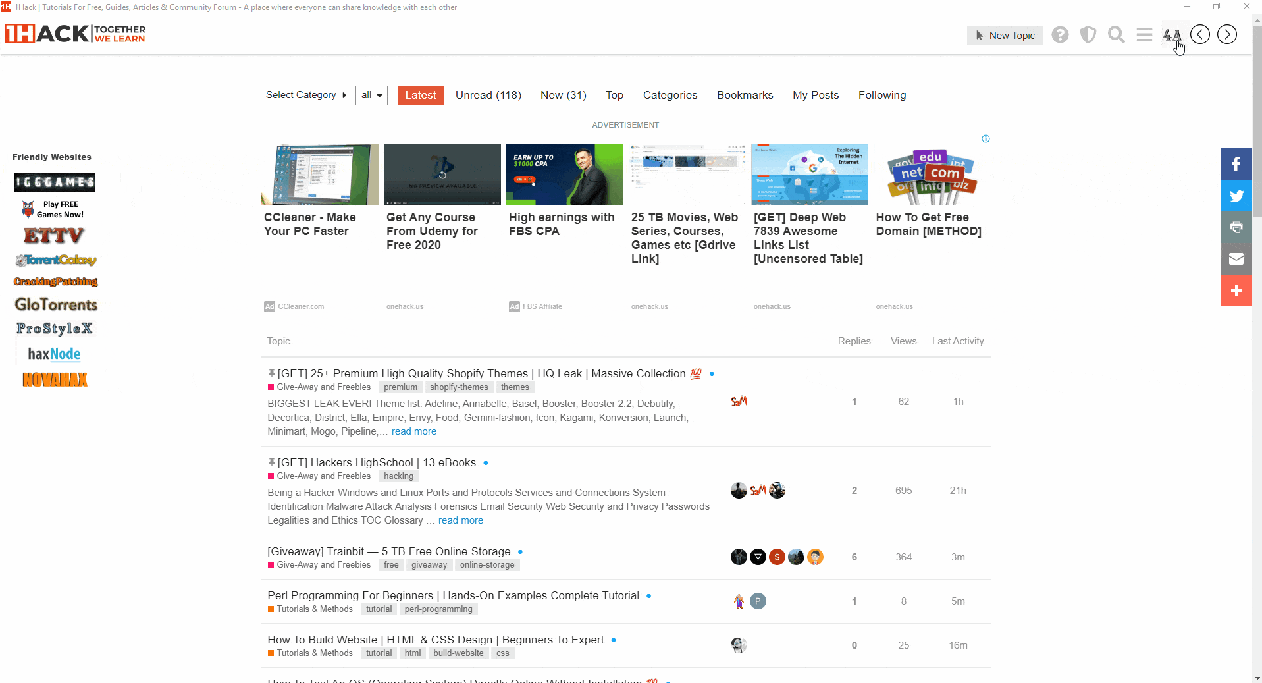The width and height of the screenshot is (1262, 683).
Task: Open IGGGames friendly website logo
Action: pyautogui.click(x=55, y=182)
